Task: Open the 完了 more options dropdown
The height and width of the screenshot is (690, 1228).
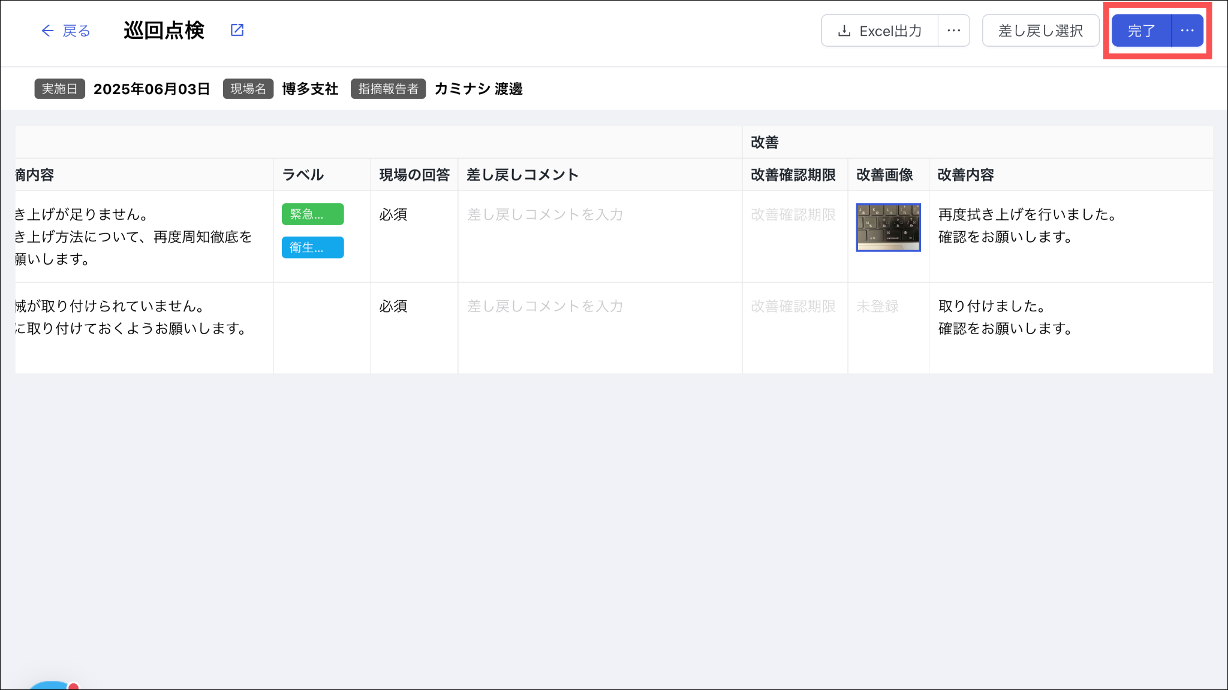Action: coord(1187,31)
